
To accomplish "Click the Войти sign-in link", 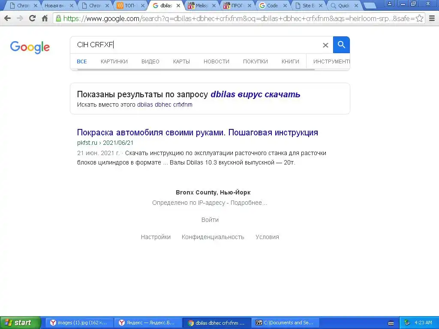I will pyautogui.click(x=210, y=220).
